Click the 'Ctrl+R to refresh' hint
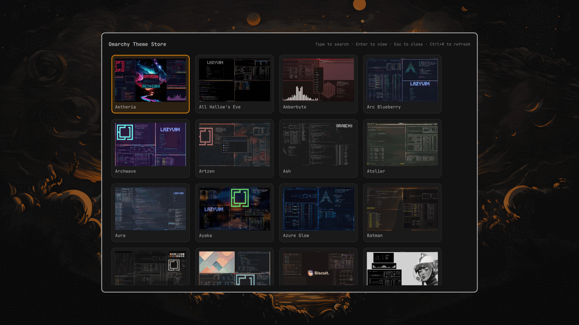 pyautogui.click(x=450, y=44)
